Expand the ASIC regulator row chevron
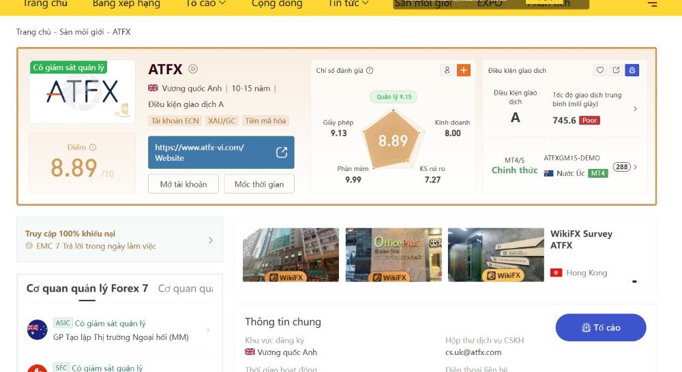Screen dimensions: 682x372 [x=208, y=330]
